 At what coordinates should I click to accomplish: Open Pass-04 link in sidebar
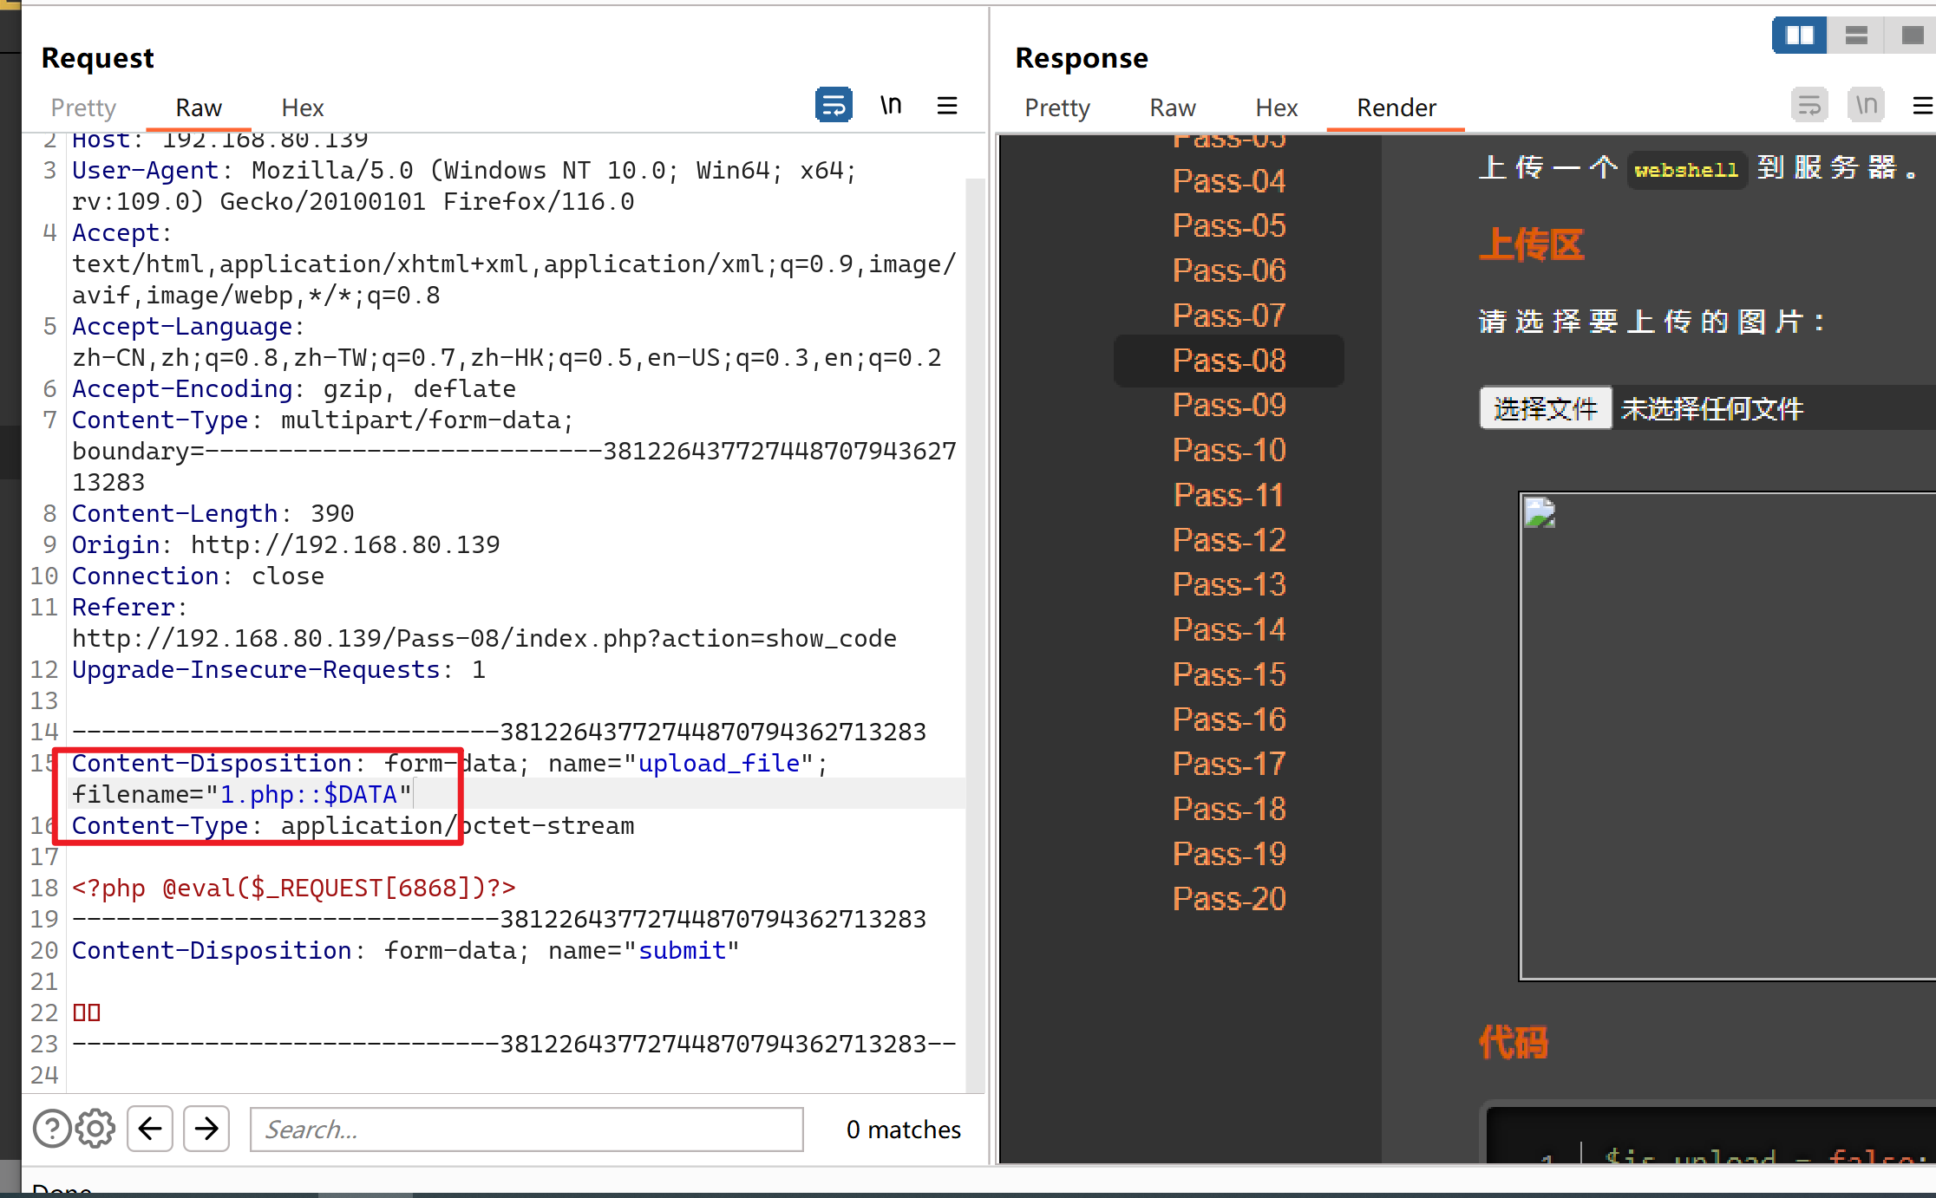(1229, 181)
